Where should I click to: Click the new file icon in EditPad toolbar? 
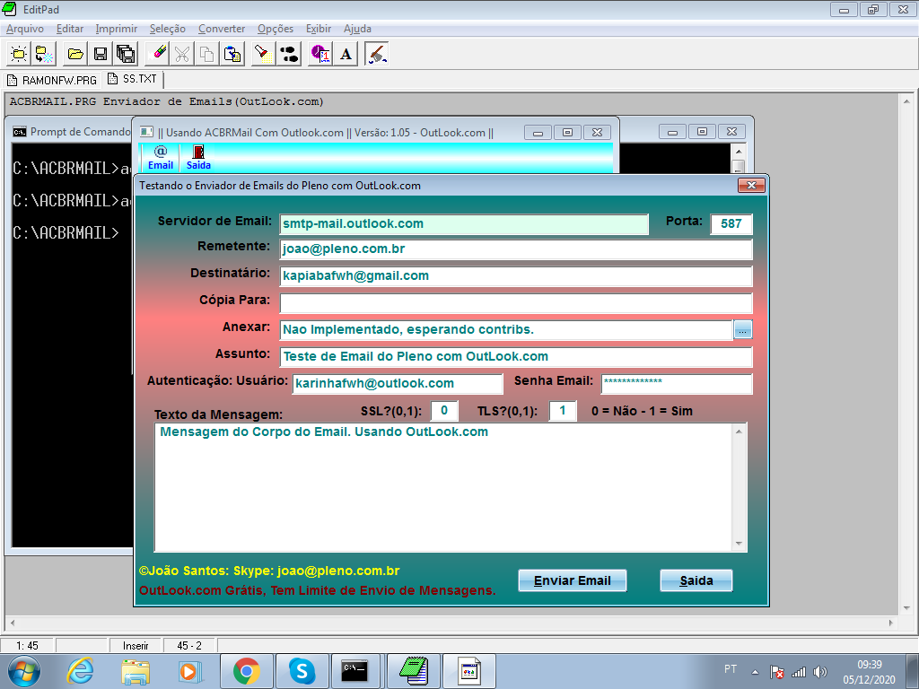point(19,54)
